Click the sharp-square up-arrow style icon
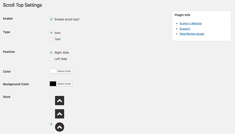 tap(60, 114)
